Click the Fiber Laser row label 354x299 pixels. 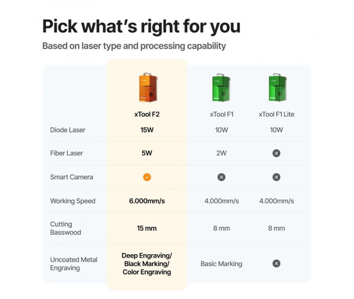click(67, 153)
